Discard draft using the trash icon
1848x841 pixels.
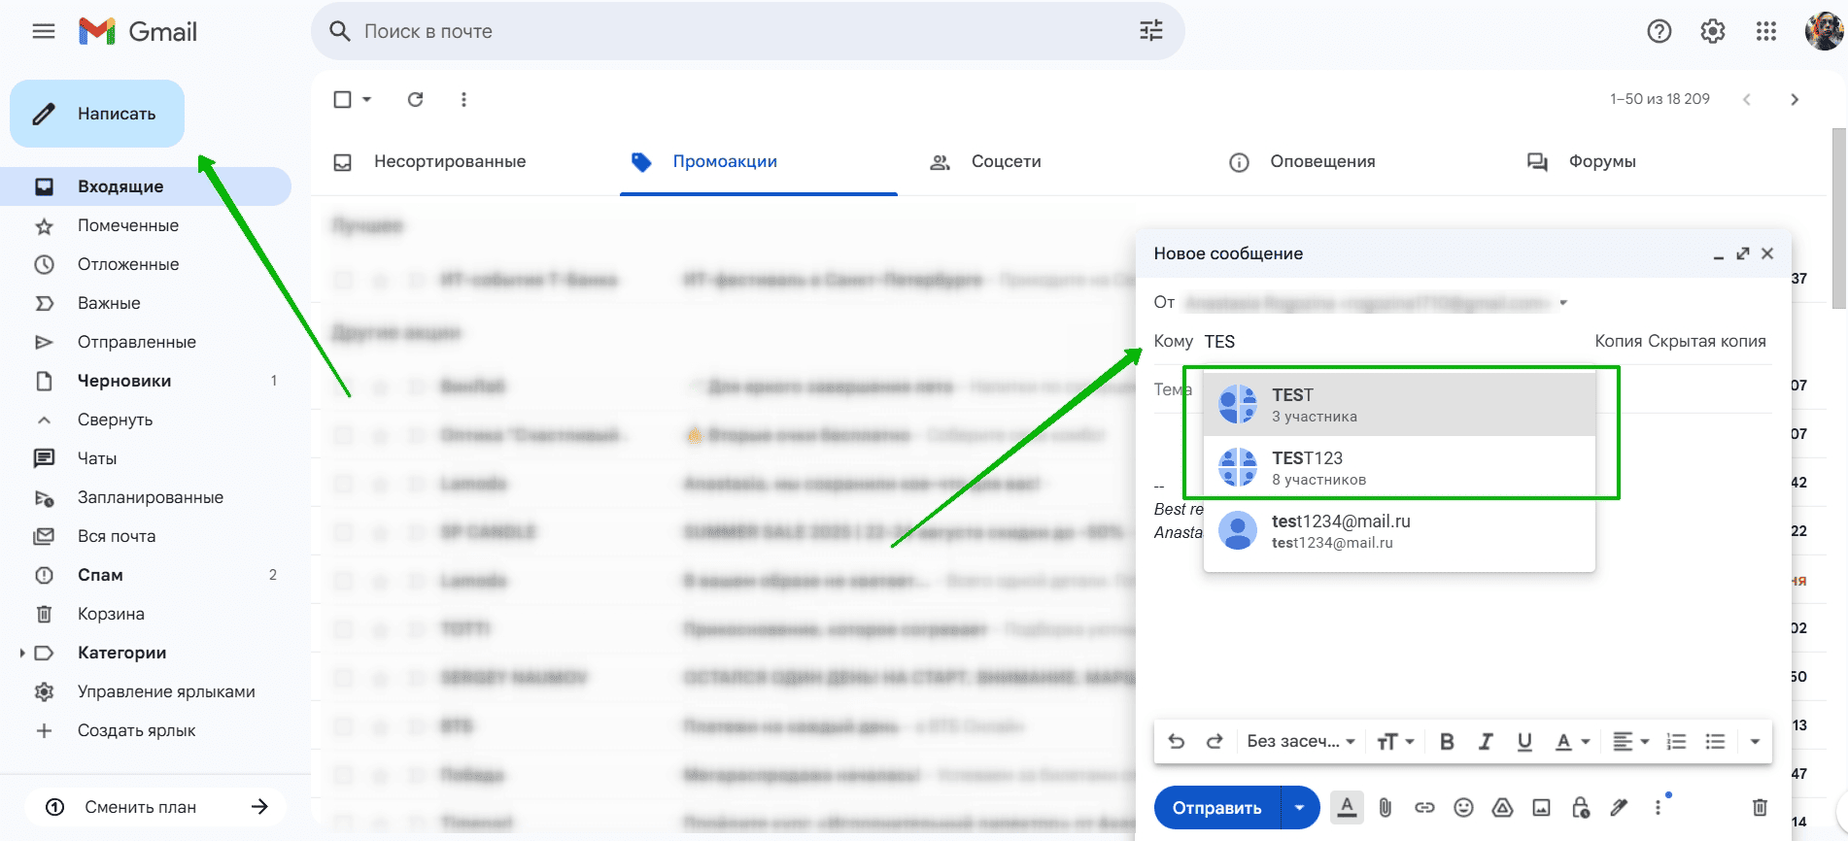(x=1760, y=807)
